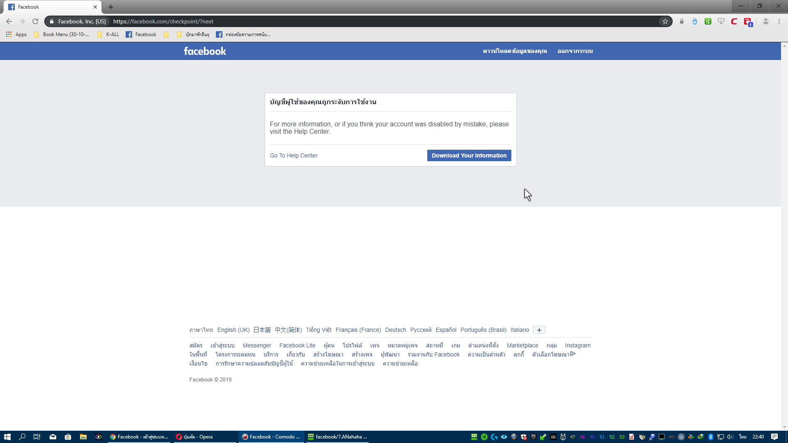
Task: Open the red C Comodo extension icon
Action: coord(734,21)
